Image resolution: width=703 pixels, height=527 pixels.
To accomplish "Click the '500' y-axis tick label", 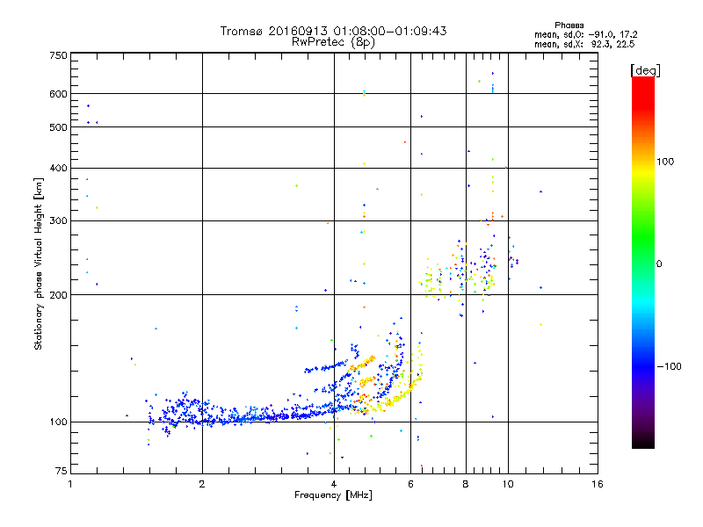I will 58,127.
